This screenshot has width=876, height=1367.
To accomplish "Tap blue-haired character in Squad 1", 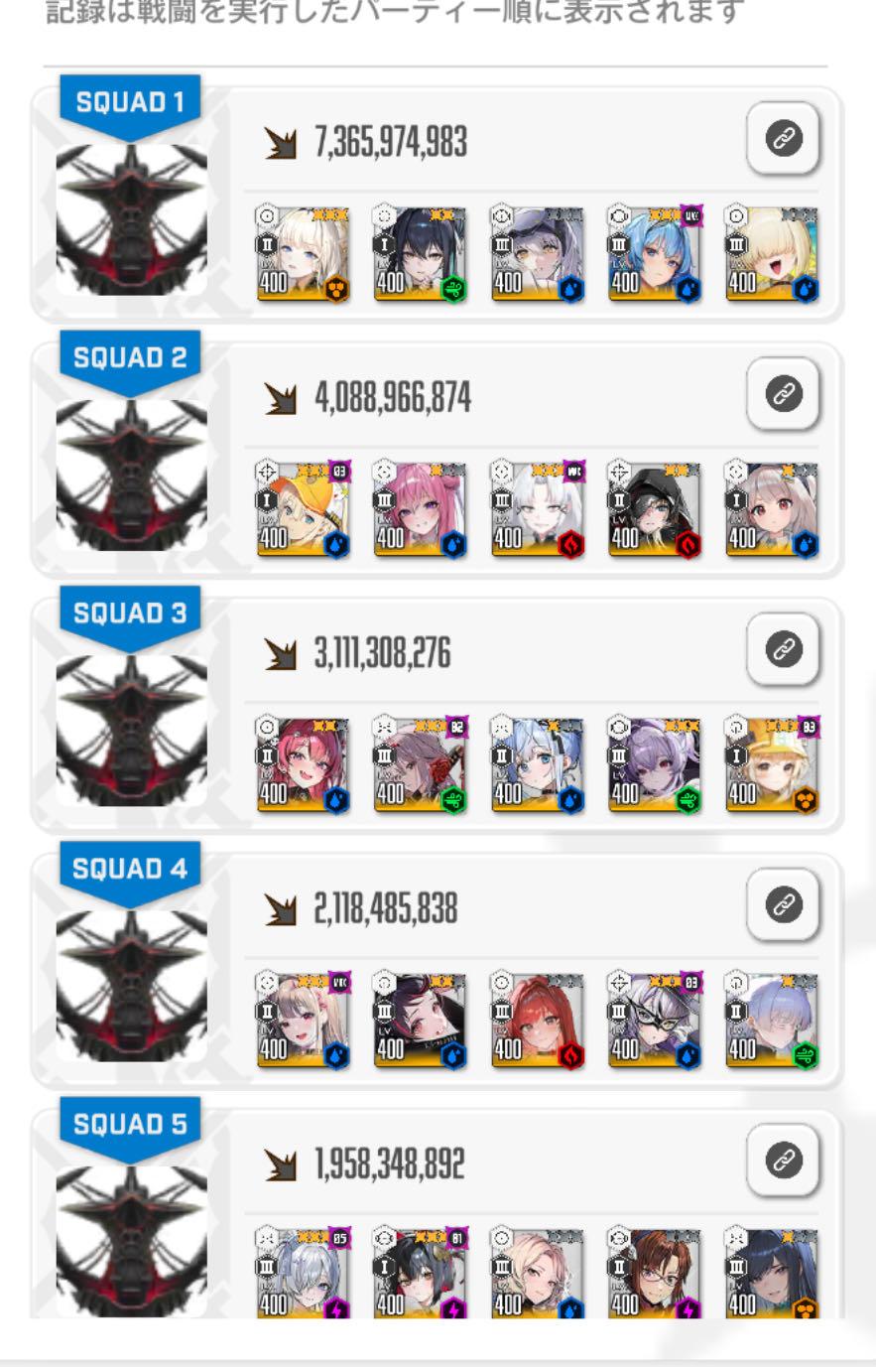I will pyautogui.click(x=654, y=254).
